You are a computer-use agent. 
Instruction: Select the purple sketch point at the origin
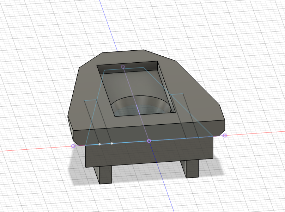[x=149, y=141]
